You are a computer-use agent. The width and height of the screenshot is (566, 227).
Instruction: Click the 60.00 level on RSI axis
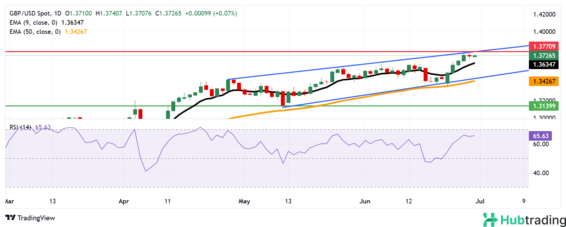click(541, 144)
